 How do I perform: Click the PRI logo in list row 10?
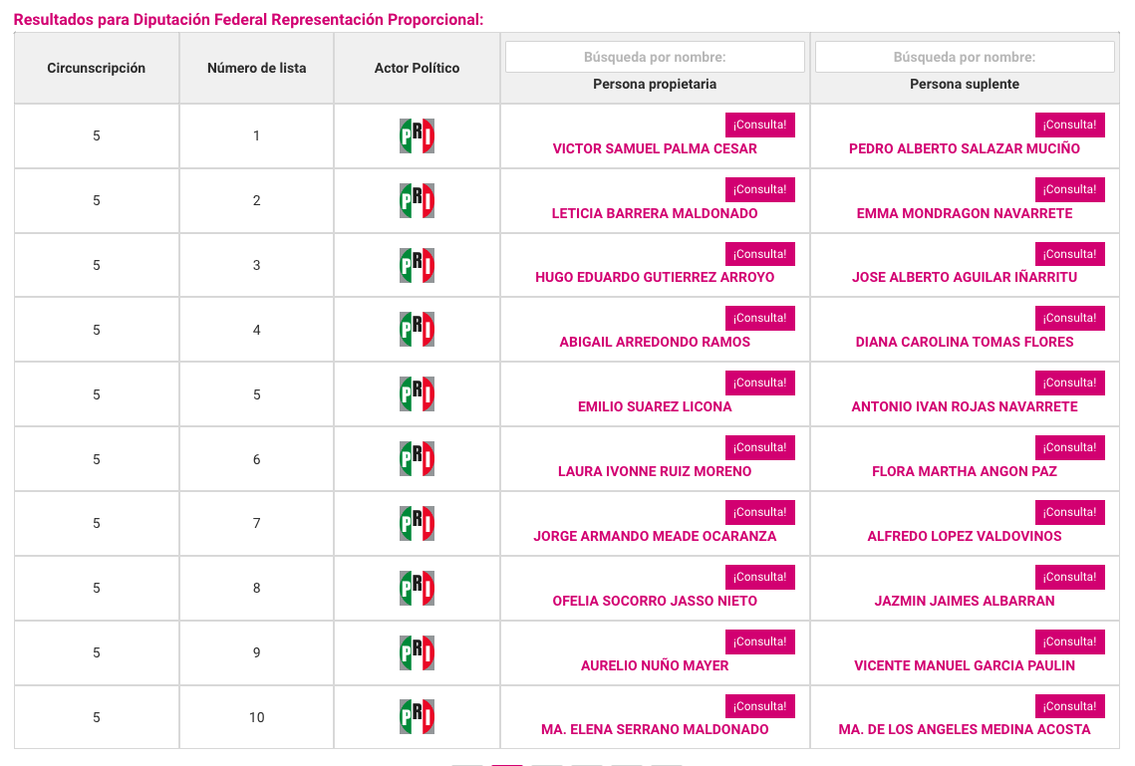417,717
